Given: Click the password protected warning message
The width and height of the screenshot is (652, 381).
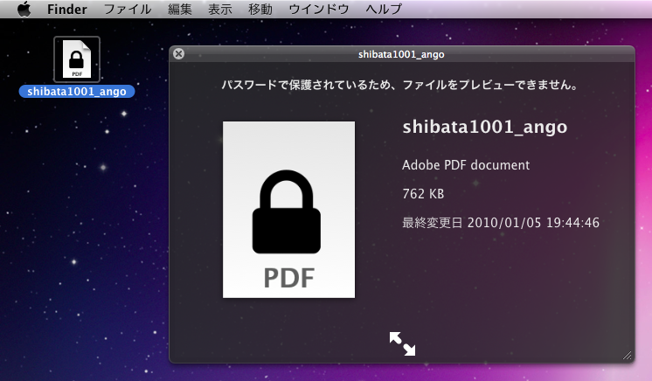Looking at the screenshot, I should coord(402,86).
